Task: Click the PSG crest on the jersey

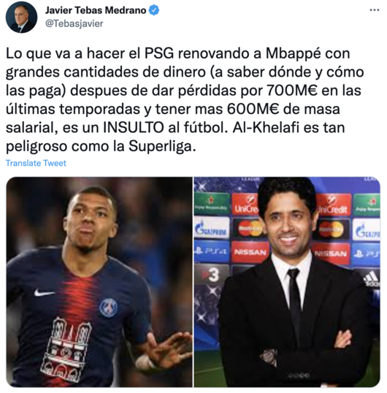Action: click(x=108, y=308)
